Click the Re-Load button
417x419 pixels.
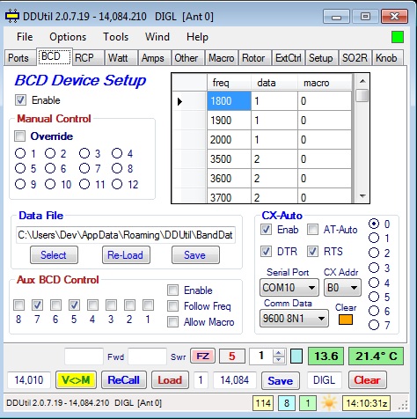click(x=126, y=254)
